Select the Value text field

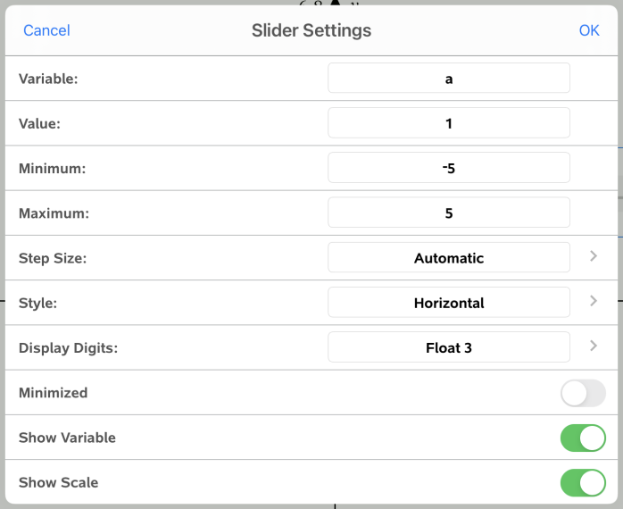pyautogui.click(x=448, y=123)
